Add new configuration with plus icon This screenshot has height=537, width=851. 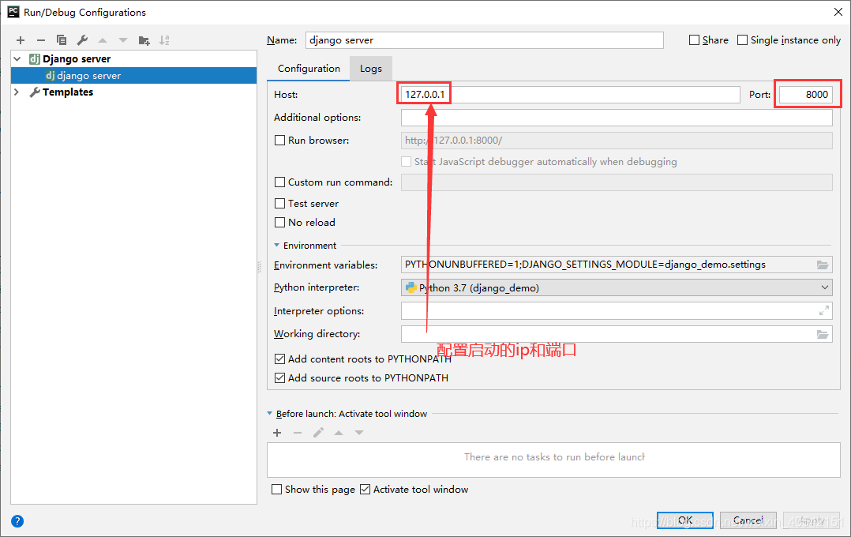[21, 40]
